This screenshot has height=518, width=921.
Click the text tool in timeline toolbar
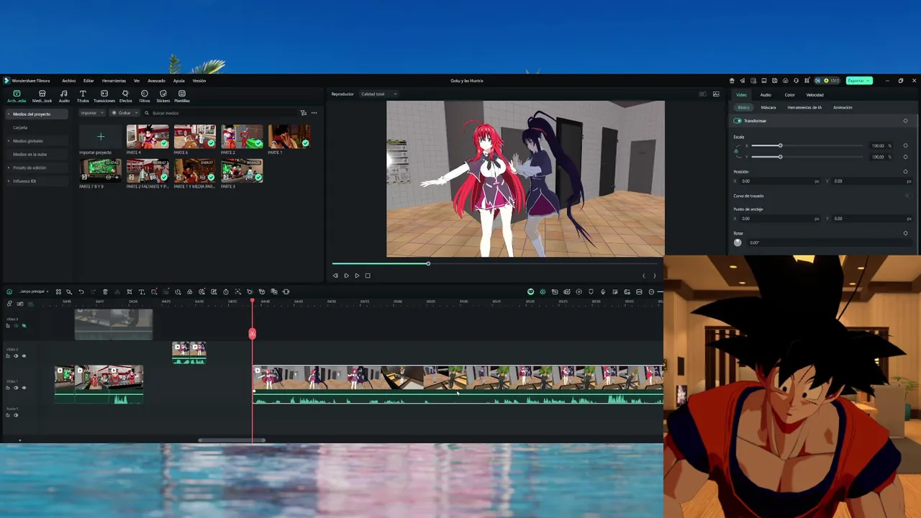142,291
